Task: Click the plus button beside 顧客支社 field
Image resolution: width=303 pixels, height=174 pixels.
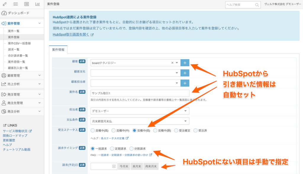Action: click(185, 73)
